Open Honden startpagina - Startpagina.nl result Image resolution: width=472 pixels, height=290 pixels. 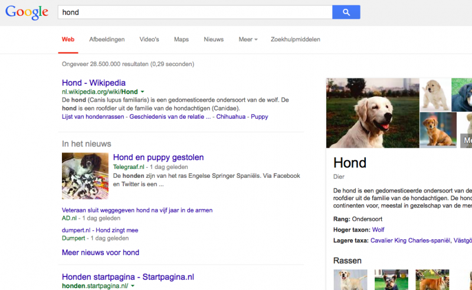point(128,277)
